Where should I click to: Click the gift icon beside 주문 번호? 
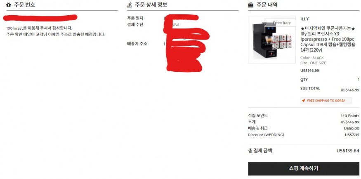coord(9,5)
